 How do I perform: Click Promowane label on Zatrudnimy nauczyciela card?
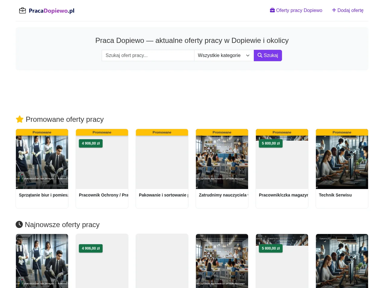pos(222,132)
